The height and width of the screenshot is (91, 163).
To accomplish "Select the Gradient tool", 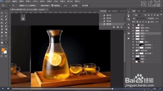I will (x=6, y=29).
